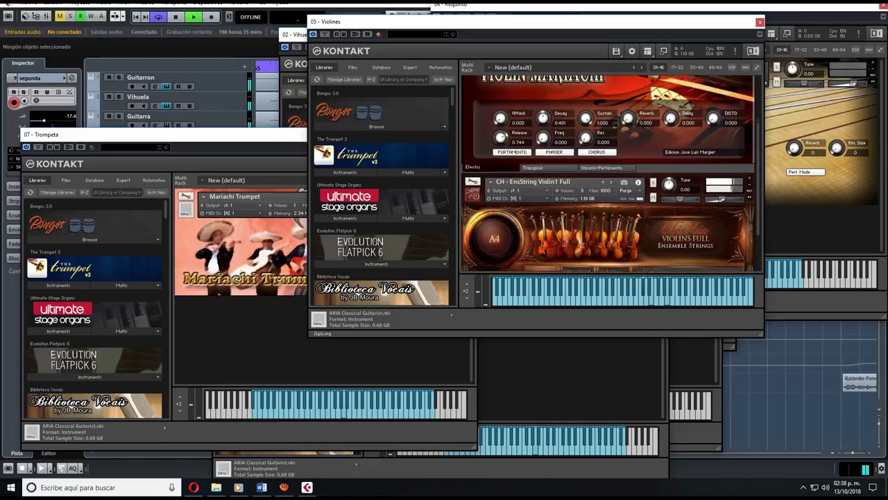Open Expert tab in Violines Kontakt

410,67
